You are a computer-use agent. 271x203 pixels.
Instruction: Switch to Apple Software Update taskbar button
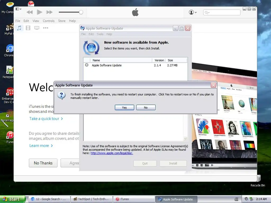176,199
